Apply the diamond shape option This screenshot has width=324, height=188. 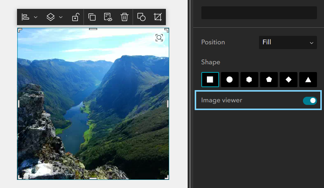point(288,79)
